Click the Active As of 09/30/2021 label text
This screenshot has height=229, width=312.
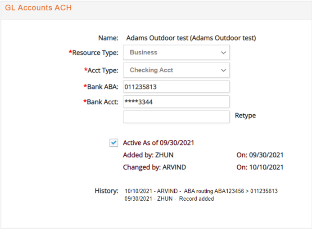click(158, 143)
